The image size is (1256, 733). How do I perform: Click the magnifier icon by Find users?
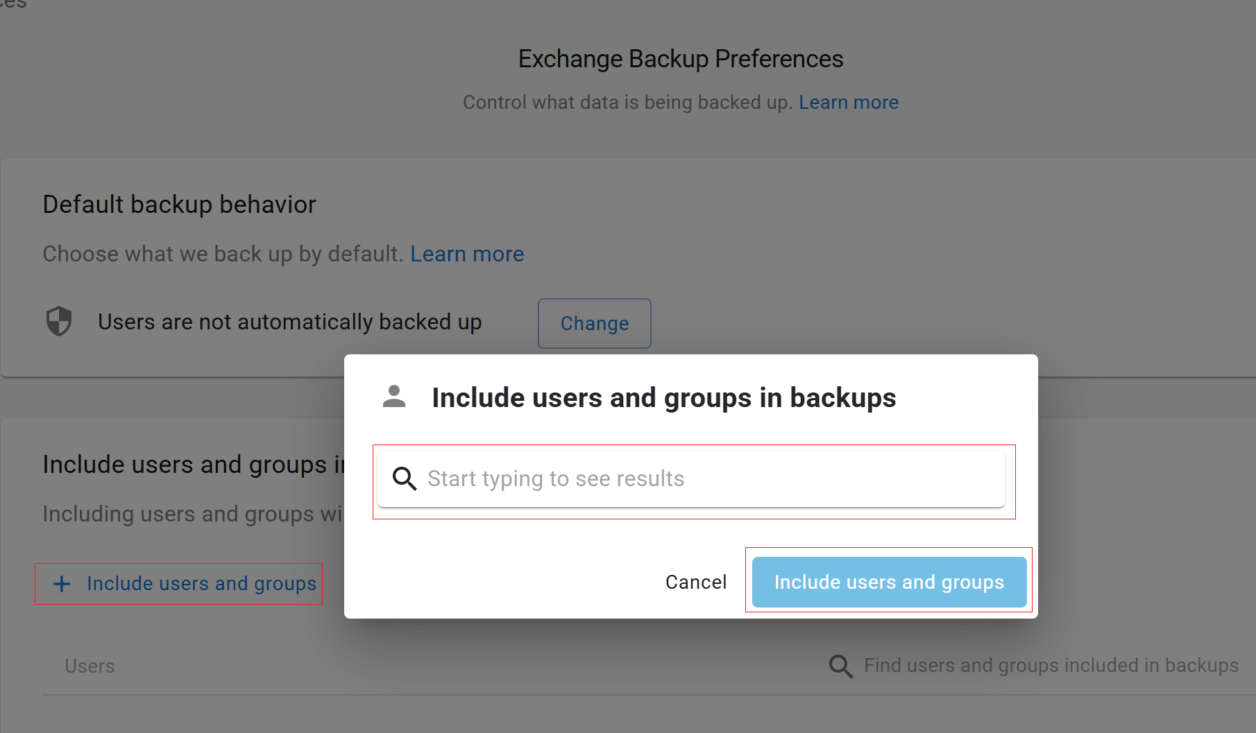(x=841, y=666)
